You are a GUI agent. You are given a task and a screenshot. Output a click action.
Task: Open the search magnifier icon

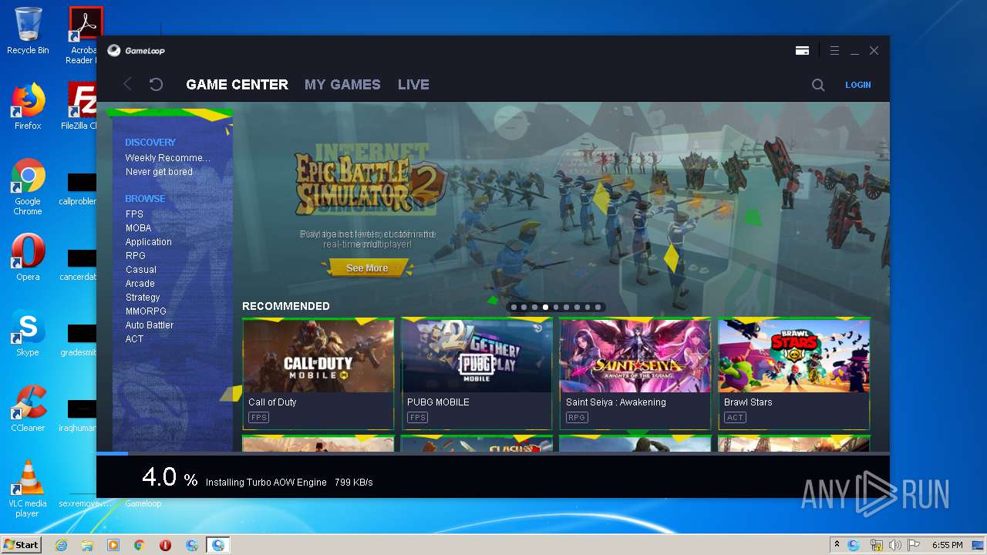(818, 85)
